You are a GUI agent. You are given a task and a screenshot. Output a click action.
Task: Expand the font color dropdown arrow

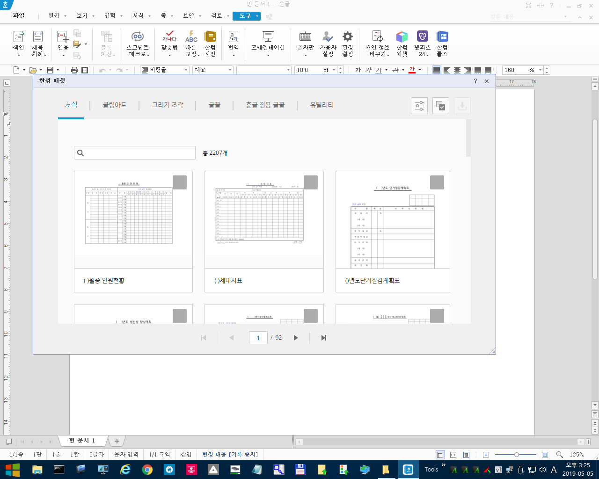click(x=420, y=70)
